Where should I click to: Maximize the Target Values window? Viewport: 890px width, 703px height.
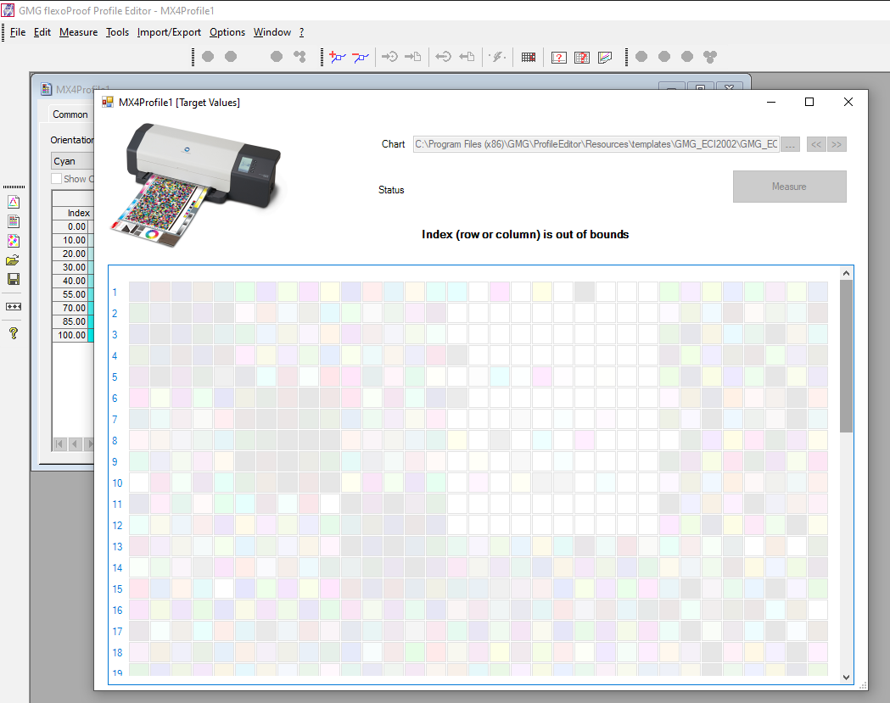(x=809, y=102)
